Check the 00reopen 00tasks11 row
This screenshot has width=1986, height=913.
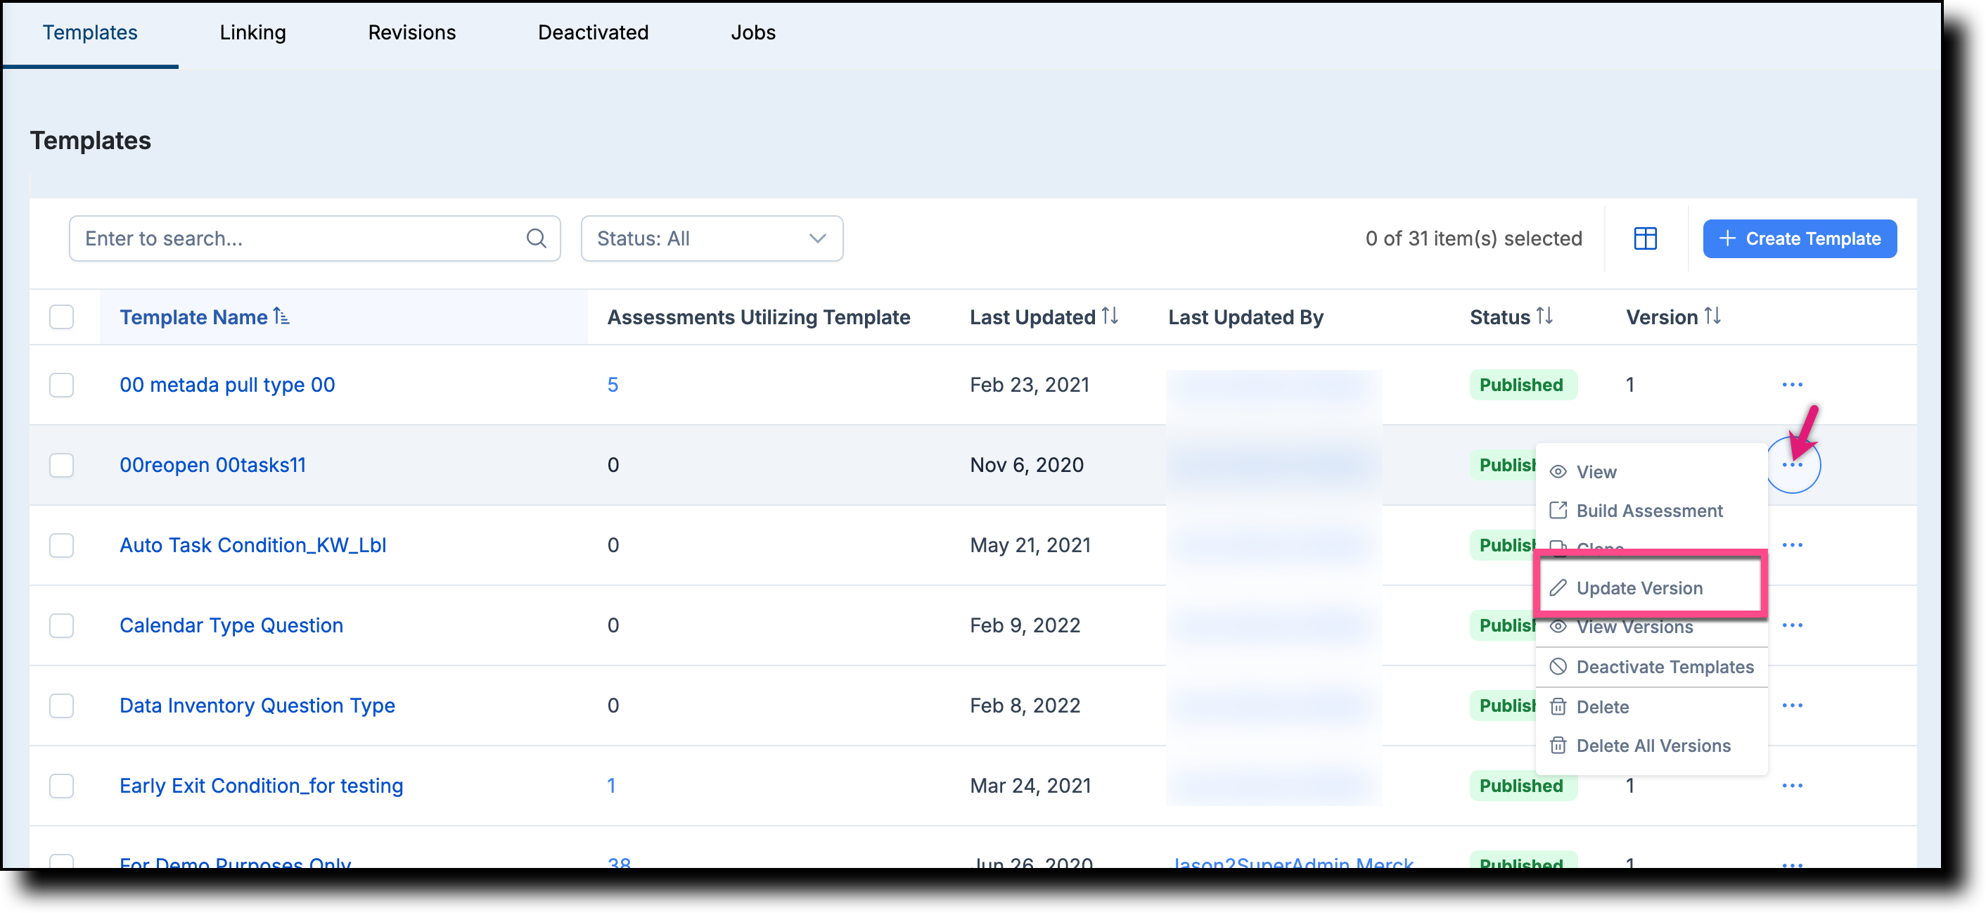pyautogui.click(x=62, y=465)
